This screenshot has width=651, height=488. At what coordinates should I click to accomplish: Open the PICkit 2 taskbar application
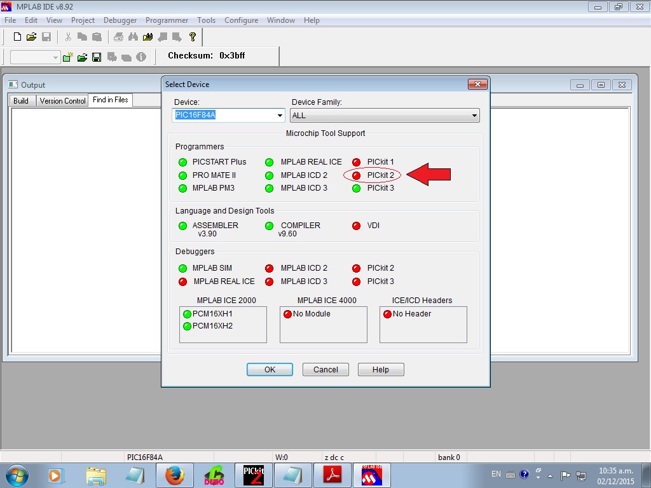point(254,475)
